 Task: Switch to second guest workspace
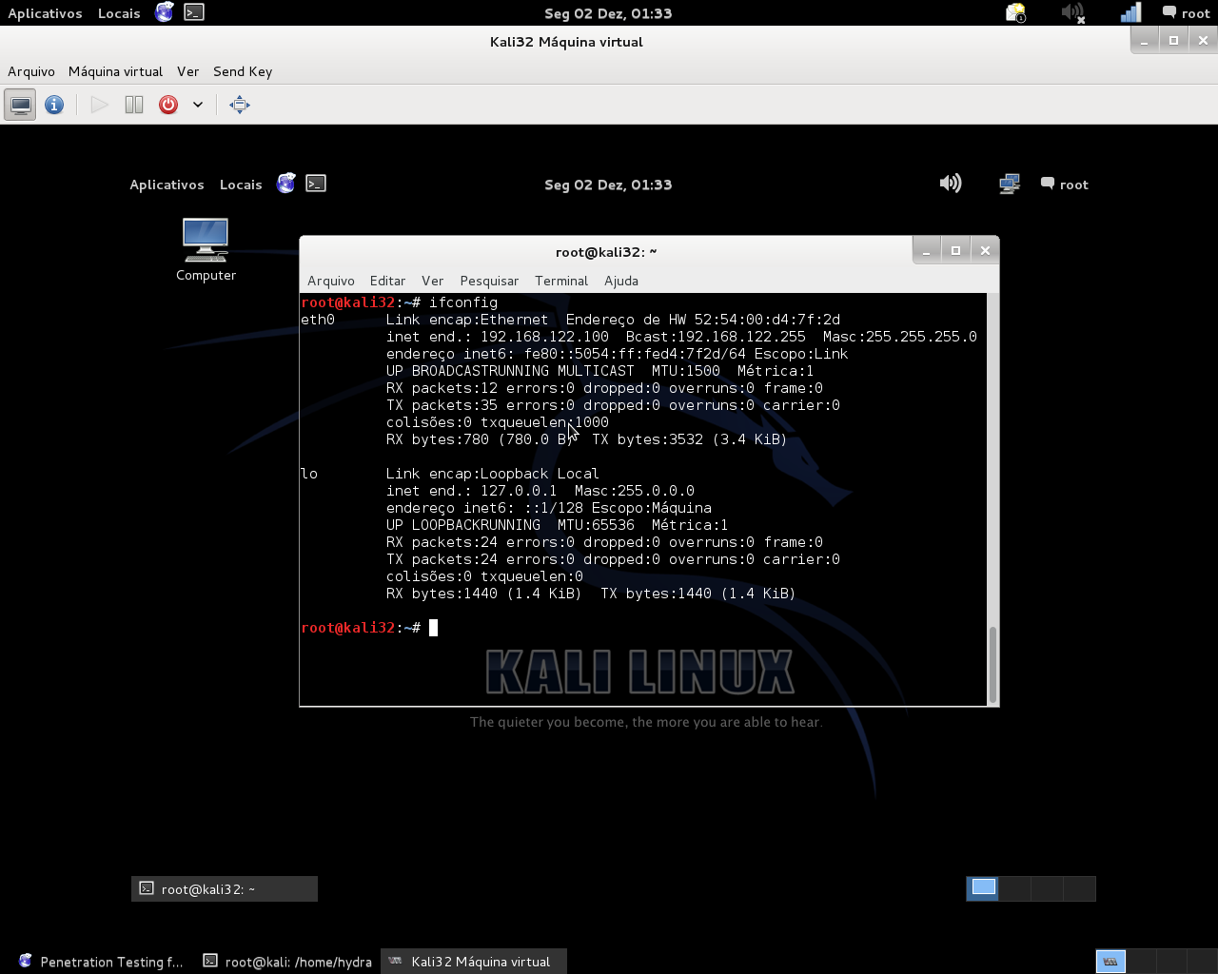click(x=1015, y=887)
